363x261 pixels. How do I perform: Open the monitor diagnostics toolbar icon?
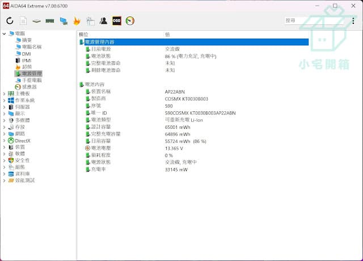(90, 21)
